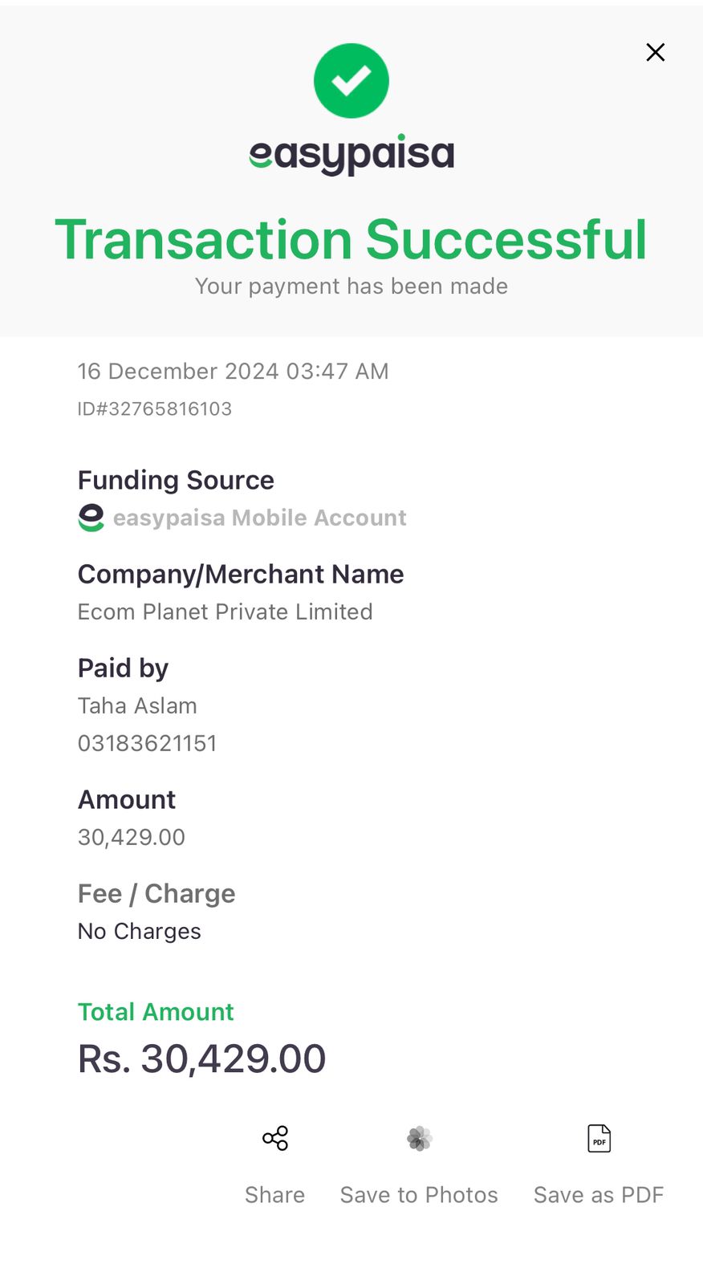Select the Save as PDF label
703x1284 pixels.
point(599,1195)
